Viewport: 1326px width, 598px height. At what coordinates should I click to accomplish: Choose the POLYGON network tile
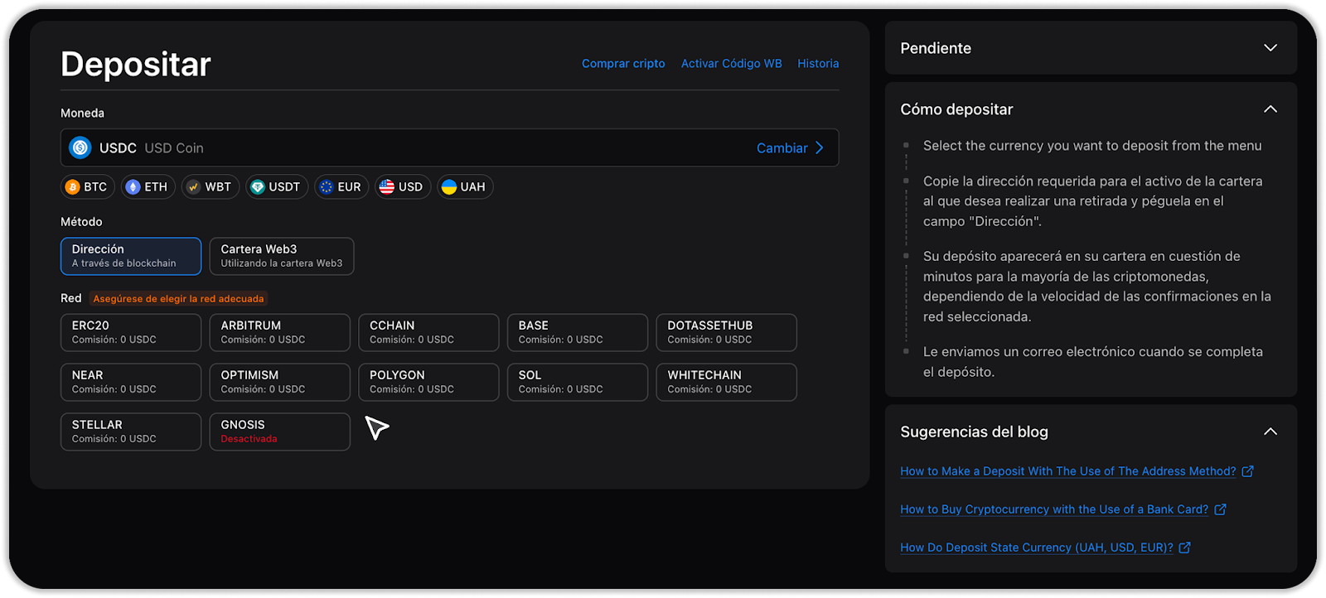click(428, 382)
